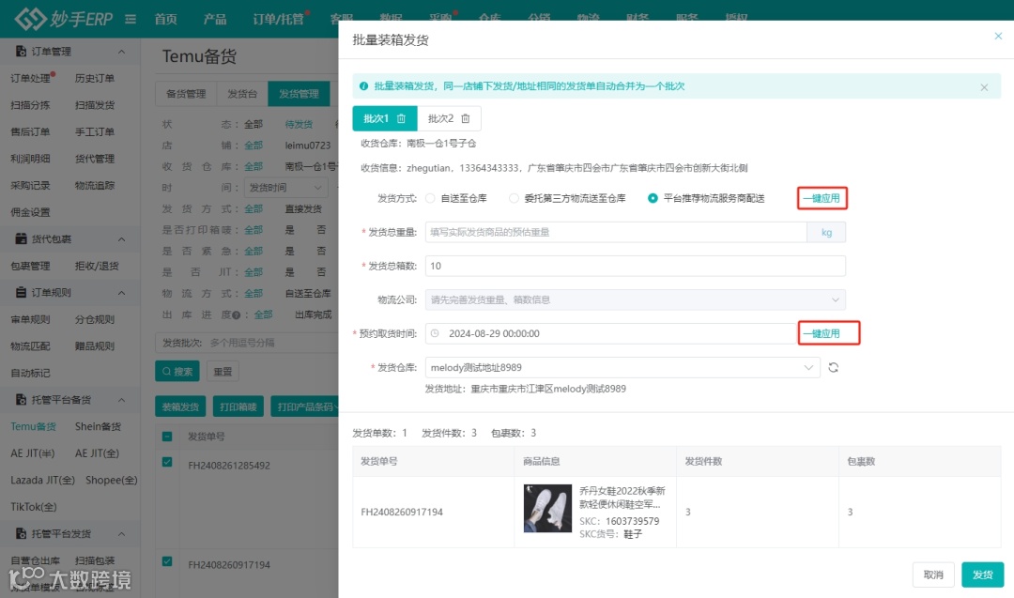Open Temu备货 in sidebar
This screenshot has width=1014, height=598.
(33, 426)
